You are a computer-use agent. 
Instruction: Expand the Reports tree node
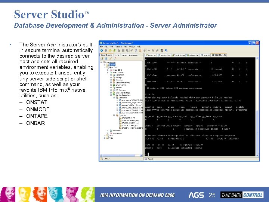tap(111, 88)
